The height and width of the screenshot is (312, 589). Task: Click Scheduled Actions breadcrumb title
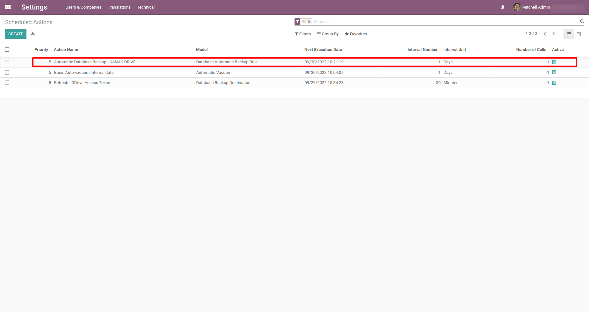[29, 22]
